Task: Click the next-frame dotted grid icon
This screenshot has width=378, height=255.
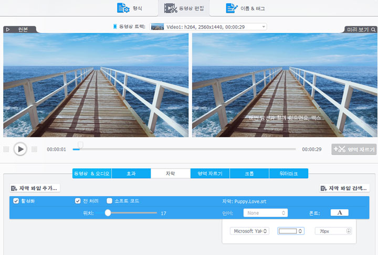Action: [34, 150]
